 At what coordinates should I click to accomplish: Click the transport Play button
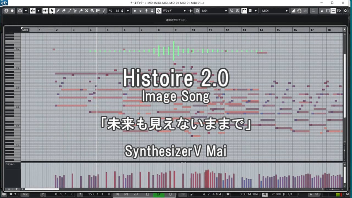pyautogui.click(x=159, y=194)
